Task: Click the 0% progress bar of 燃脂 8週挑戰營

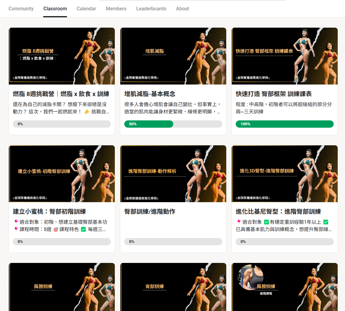Action: tap(62, 124)
